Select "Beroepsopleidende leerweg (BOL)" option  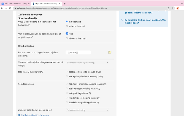pos(67,72)
